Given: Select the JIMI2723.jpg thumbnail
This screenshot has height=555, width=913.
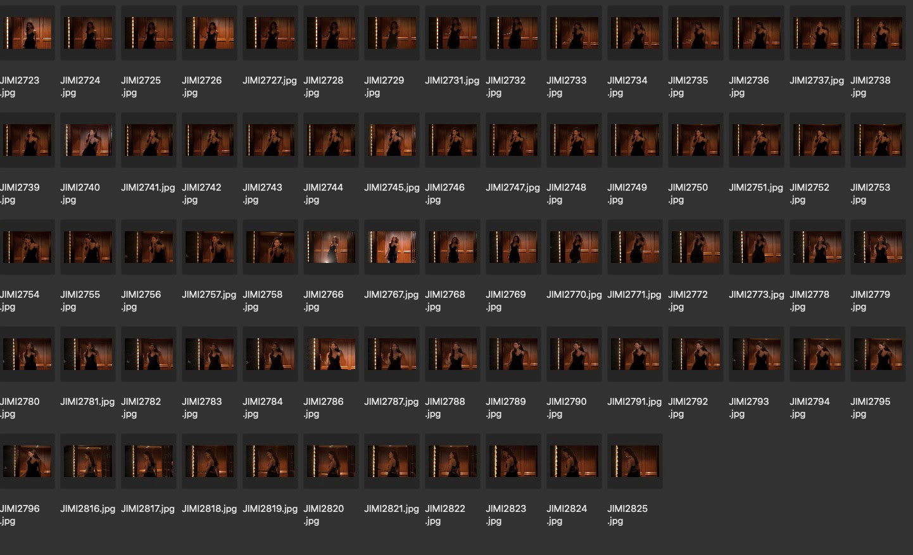Looking at the screenshot, I should point(27,33).
